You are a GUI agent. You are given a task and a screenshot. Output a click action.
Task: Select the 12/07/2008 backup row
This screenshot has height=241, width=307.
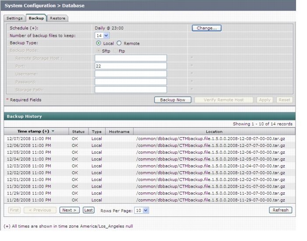coord(150,138)
